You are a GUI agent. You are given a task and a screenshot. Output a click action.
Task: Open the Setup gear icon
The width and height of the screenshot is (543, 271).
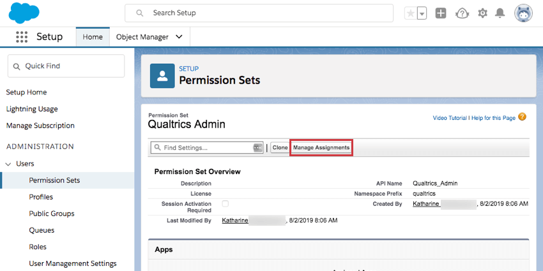point(482,13)
